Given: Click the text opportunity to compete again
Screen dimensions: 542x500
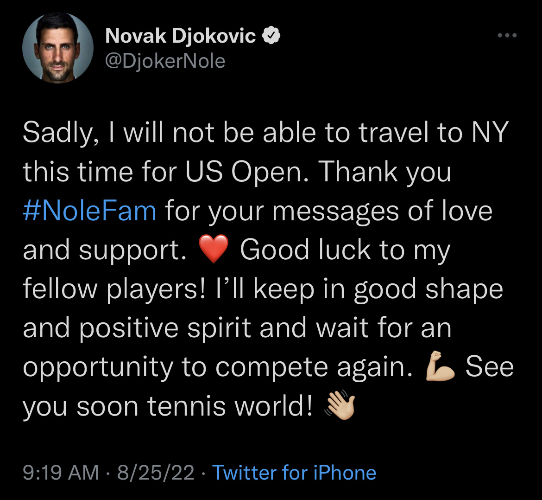Looking at the screenshot, I should (x=217, y=368).
